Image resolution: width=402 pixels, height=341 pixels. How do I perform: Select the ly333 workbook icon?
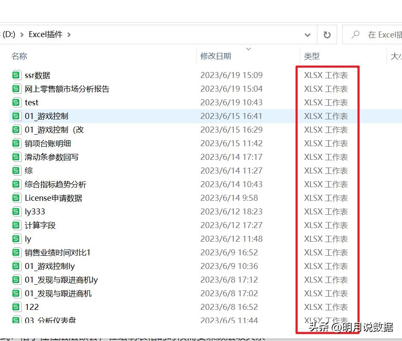[x=16, y=211]
